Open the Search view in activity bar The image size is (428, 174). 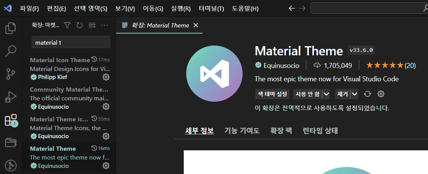[11, 51]
